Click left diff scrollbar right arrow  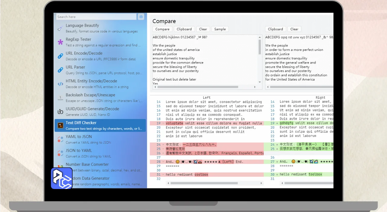pyautogui.click(x=262, y=183)
